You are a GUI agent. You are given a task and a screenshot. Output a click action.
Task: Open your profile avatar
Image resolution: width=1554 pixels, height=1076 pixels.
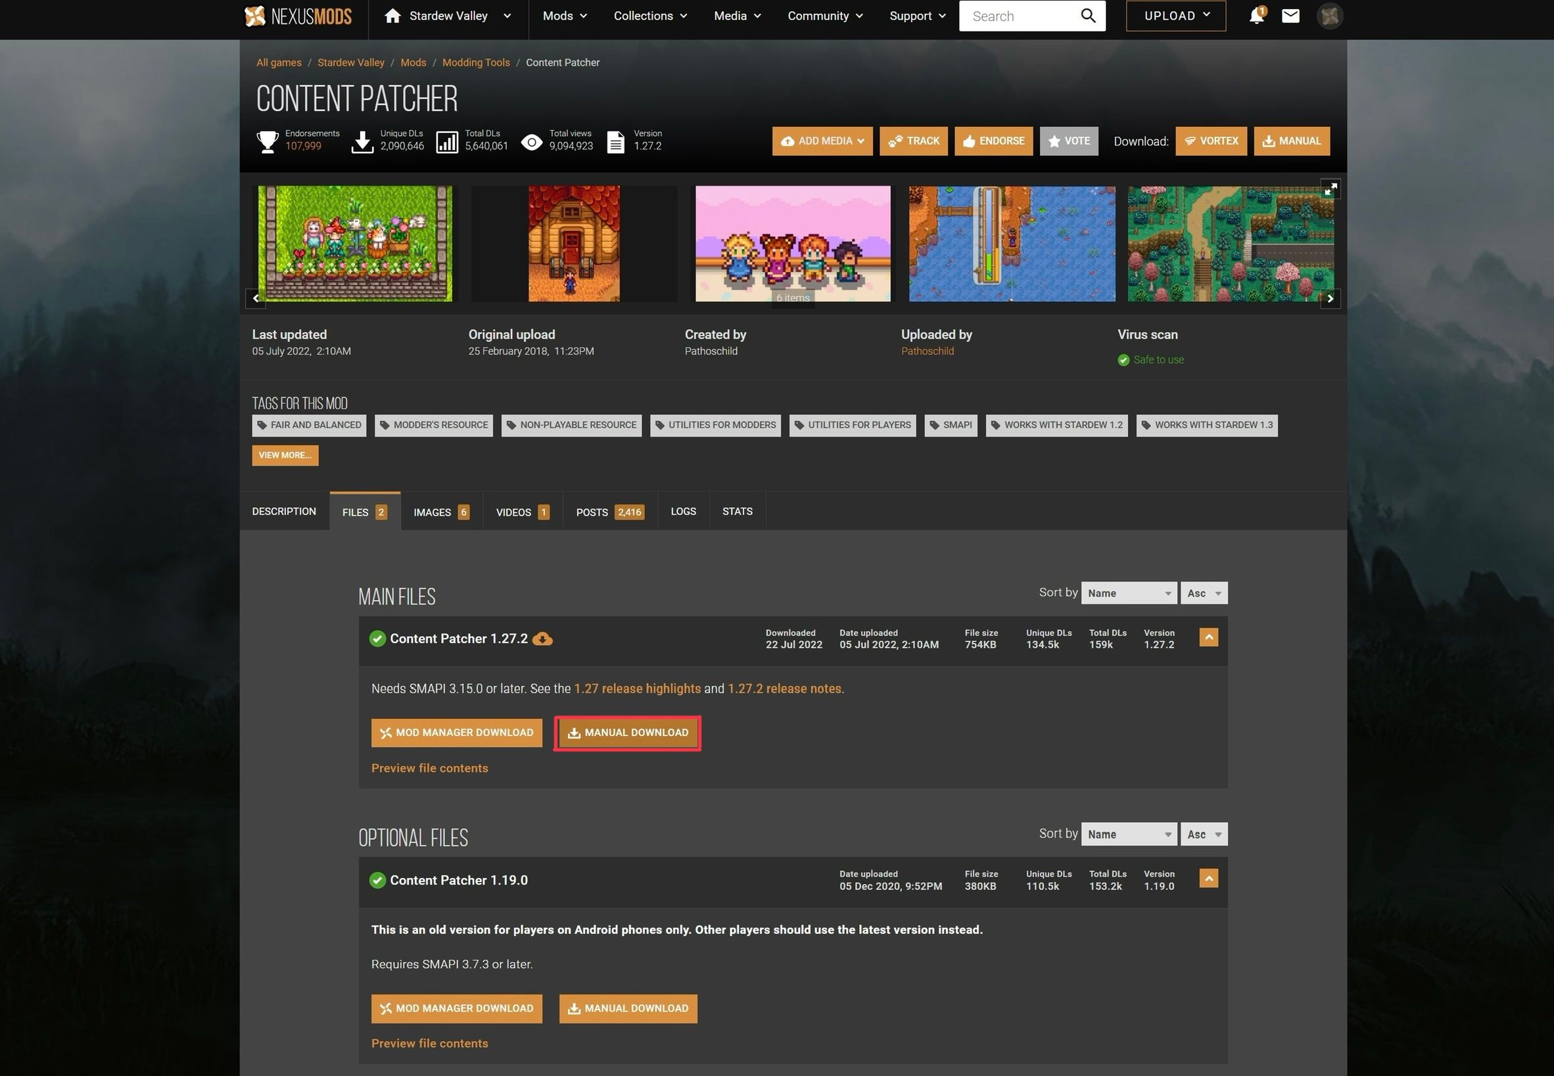[1329, 16]
